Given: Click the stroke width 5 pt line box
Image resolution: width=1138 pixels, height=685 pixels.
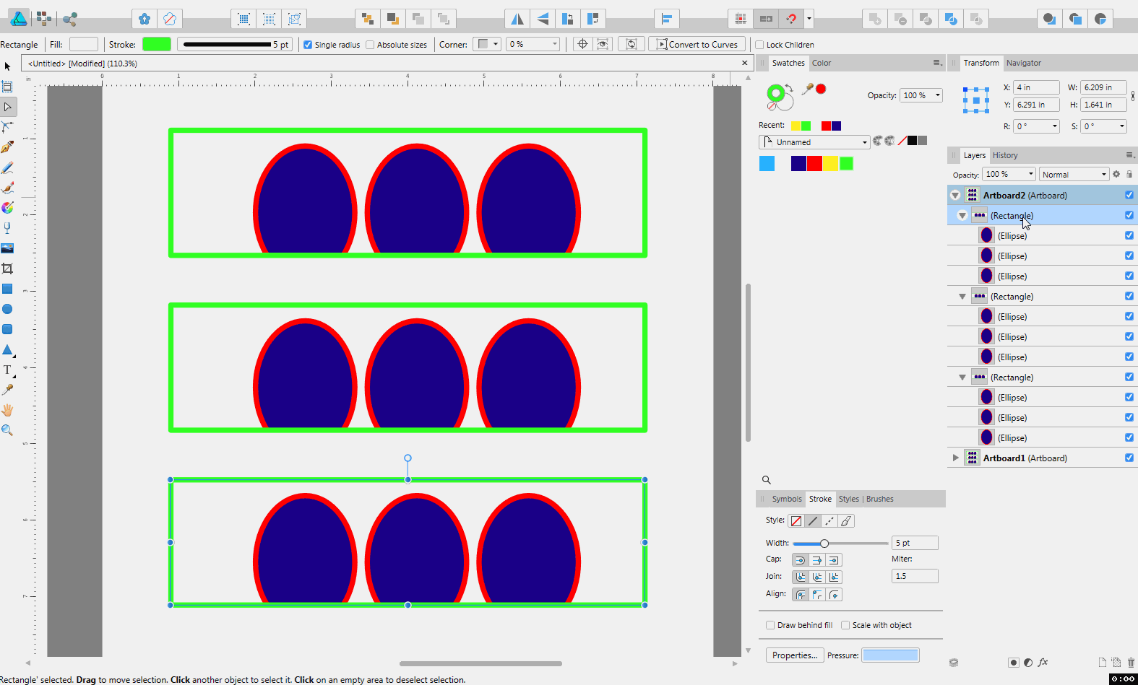Looking at the screenshot, I should coord(236,44).
